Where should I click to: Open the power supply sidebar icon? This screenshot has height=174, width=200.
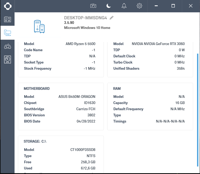8,60
